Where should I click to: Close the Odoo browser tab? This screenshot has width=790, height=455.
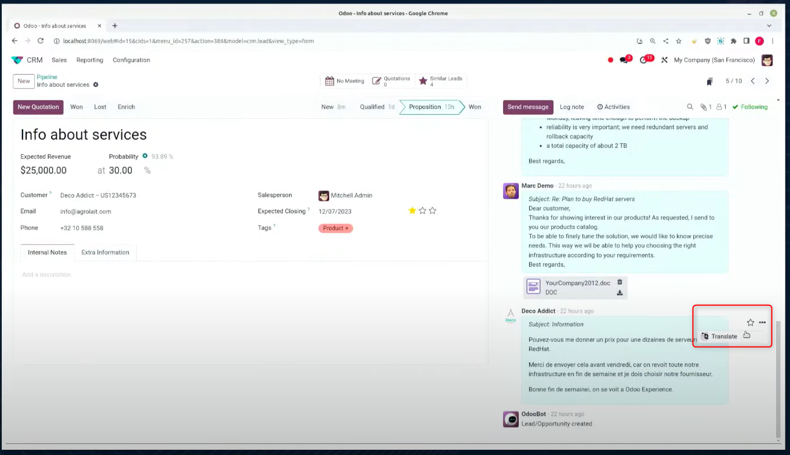pyautogui.click(x=100, y=26)
